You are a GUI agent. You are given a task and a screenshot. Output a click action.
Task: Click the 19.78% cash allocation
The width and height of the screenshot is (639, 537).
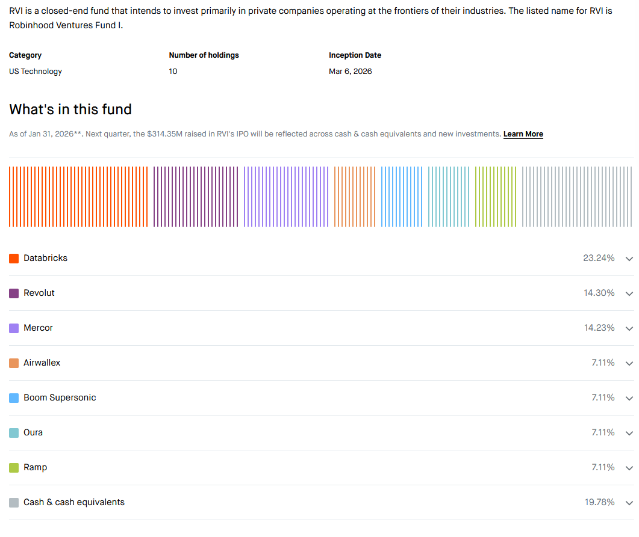tap(599, 502)
